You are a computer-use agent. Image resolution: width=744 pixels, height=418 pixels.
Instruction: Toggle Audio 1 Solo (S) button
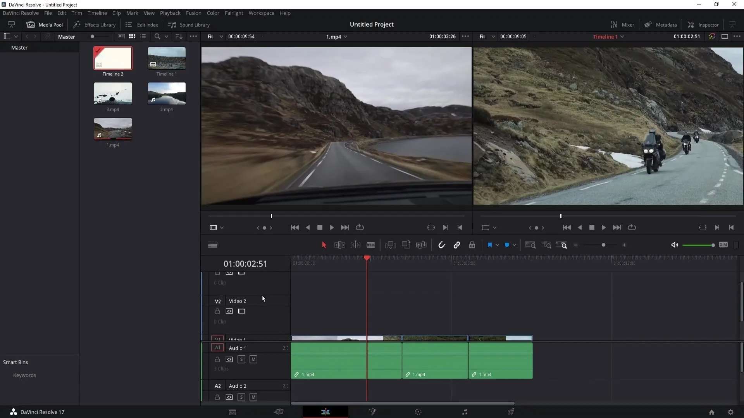tap(241, 359)
